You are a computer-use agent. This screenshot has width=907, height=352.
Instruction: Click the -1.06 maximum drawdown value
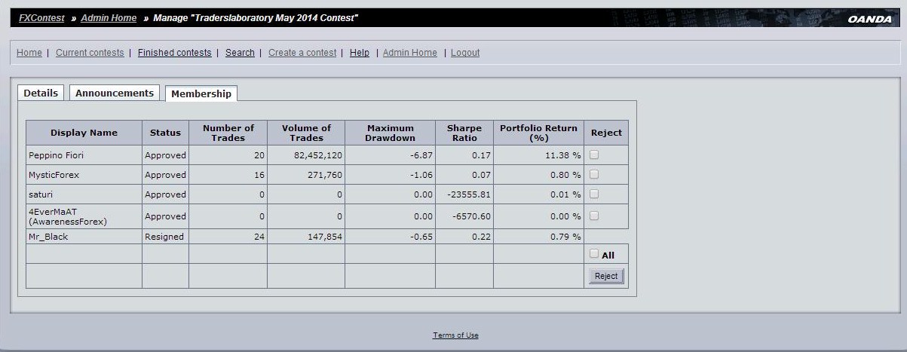pyautogui.click(x=421, y=175)
